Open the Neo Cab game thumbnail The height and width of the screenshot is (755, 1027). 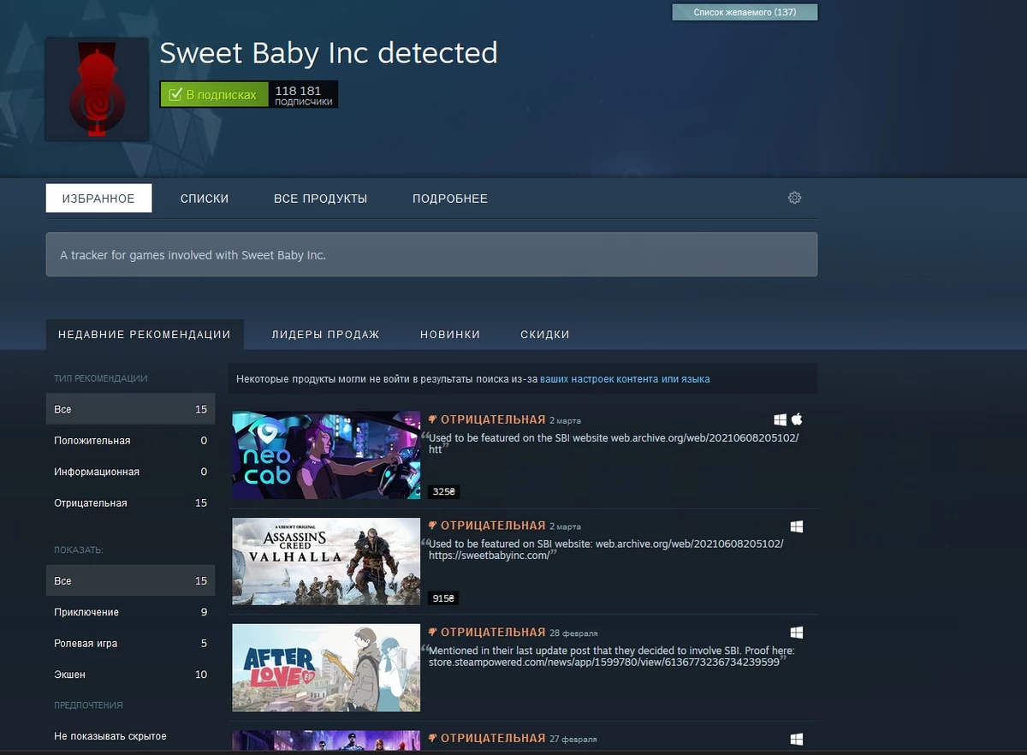326,455
